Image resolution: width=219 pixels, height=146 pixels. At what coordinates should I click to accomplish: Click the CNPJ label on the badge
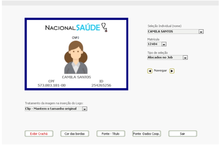(x=75, y=38)
